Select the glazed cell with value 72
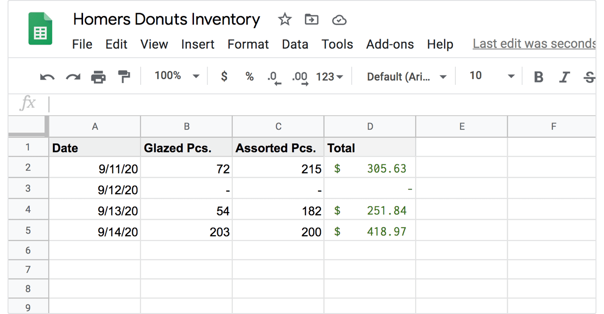 (186, 168)
